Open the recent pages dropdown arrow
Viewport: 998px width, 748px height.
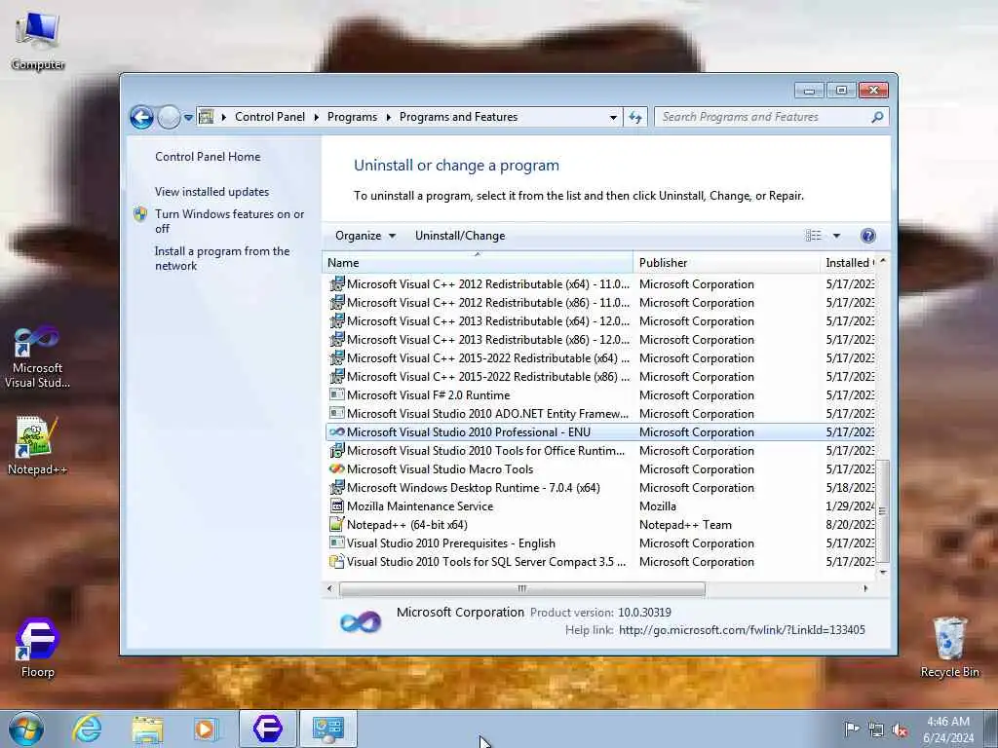188,118
